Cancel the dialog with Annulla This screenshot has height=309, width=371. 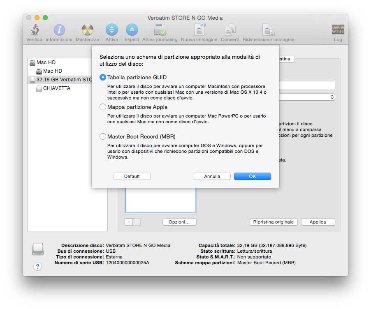212,176
